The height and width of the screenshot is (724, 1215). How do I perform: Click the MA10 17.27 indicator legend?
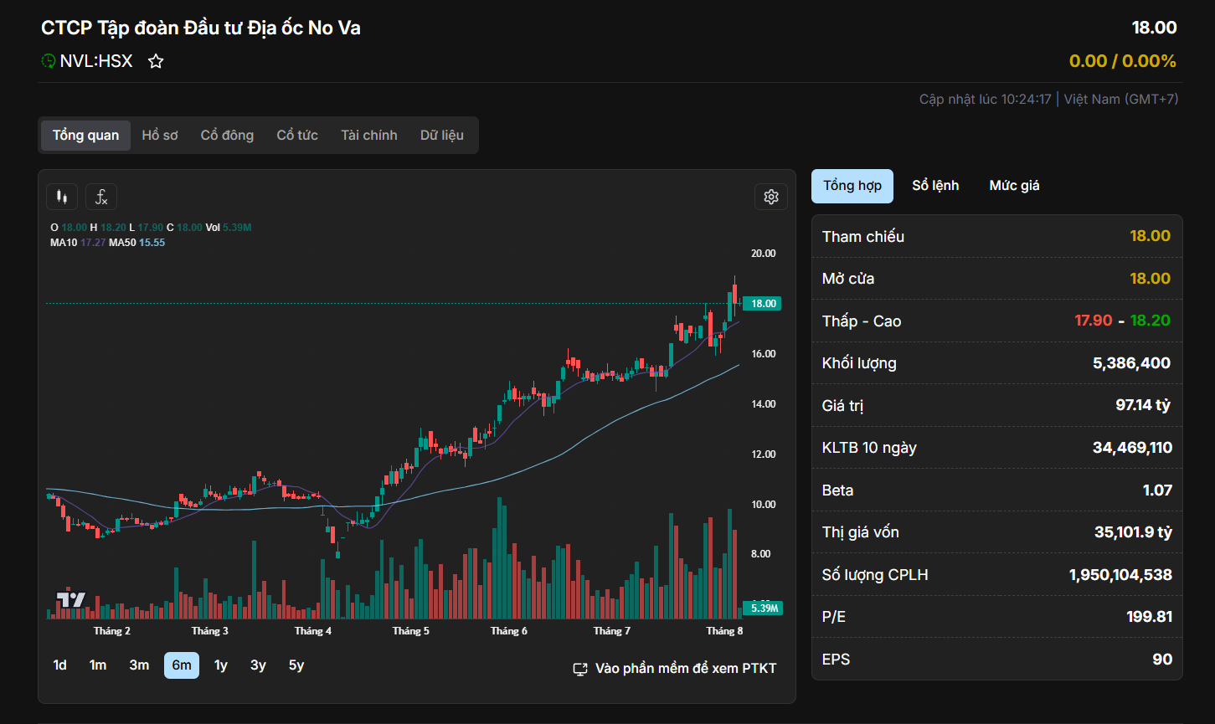[x=78, y=243]
